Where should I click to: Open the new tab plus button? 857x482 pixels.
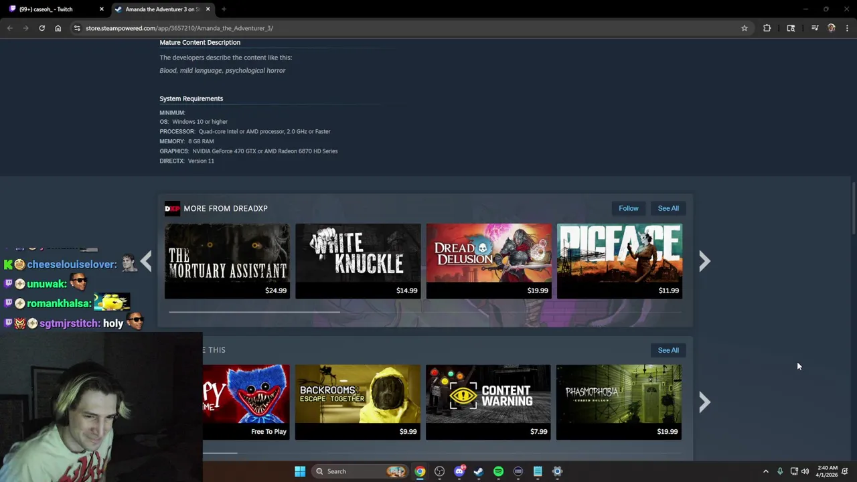(224, 9)
